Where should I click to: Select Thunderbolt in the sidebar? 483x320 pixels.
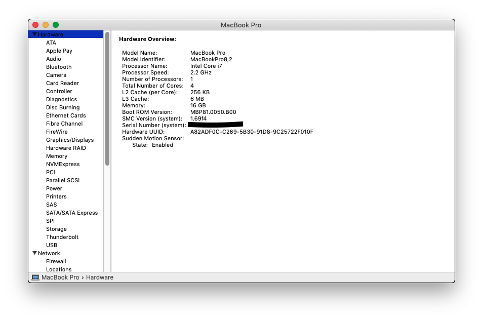(62, 237)
